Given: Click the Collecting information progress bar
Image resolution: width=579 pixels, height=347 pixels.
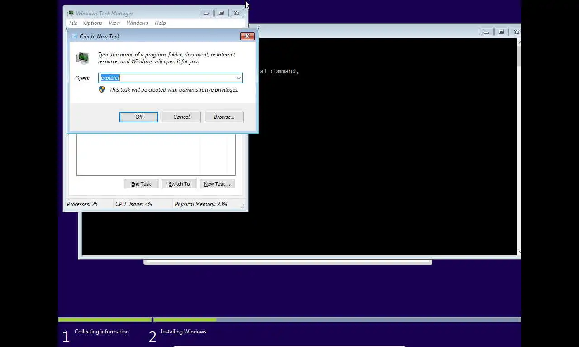Looking at the screenshot, I should coord(105,320).
